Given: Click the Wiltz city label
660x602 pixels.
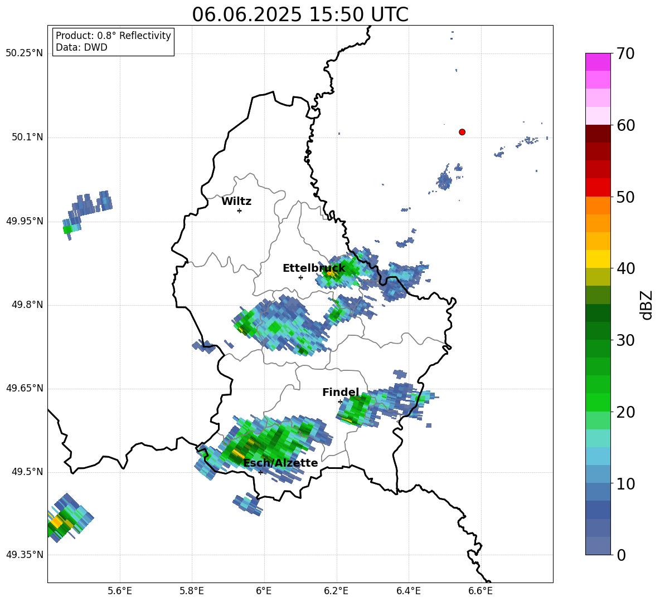Looking at the screenshot, I should [x=236, y=202].
